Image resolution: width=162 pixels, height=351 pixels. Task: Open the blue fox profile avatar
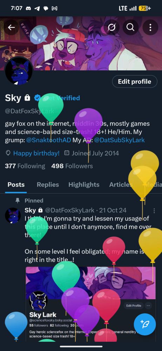(19, 73)
